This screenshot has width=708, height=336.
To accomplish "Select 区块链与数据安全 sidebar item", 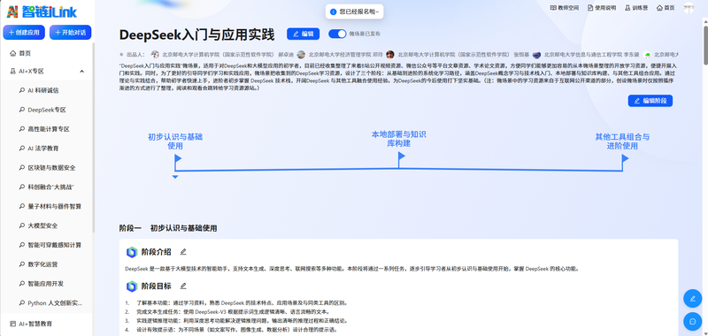I will (x=51, y=168).
